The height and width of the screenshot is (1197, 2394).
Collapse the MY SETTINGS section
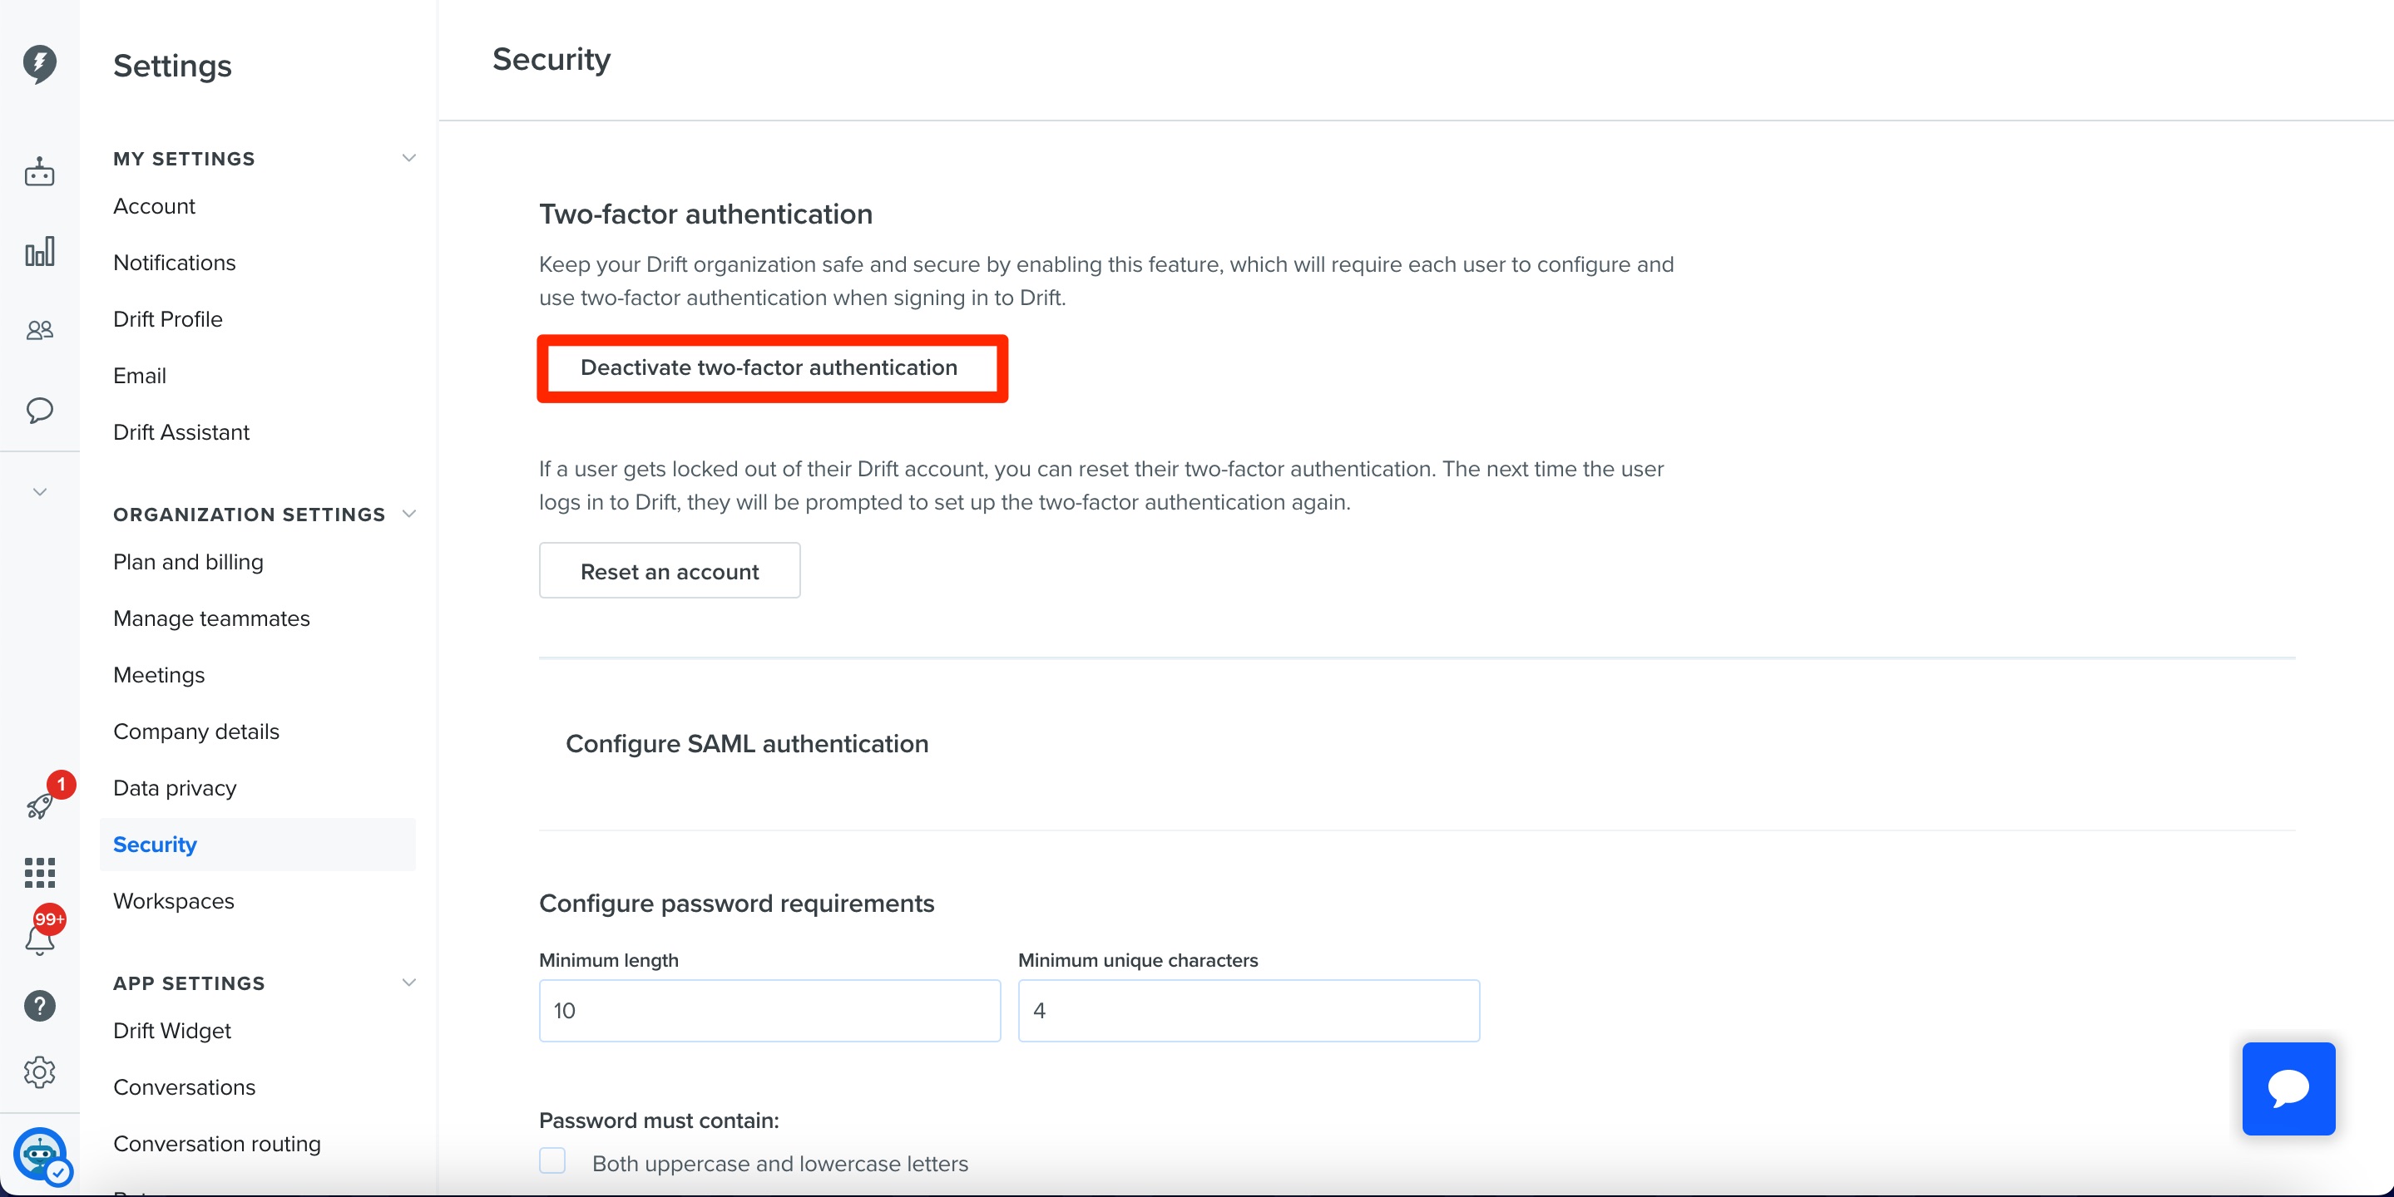pyautogui.click(x=409, y=158)
